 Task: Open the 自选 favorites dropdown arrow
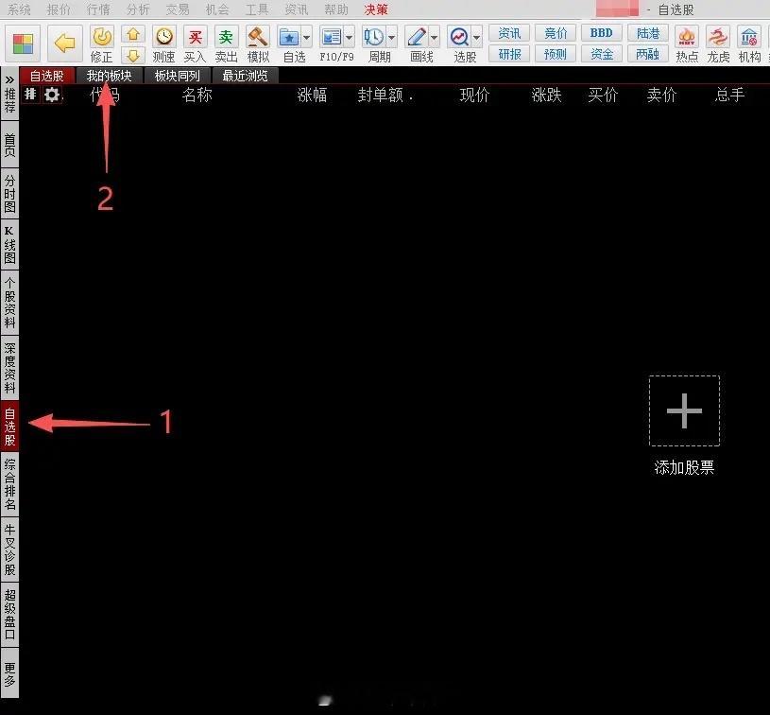pos(308,37)
